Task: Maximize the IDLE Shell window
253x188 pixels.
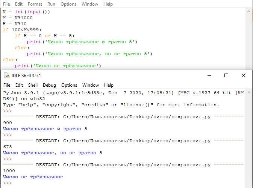Action: click(226, 75)
